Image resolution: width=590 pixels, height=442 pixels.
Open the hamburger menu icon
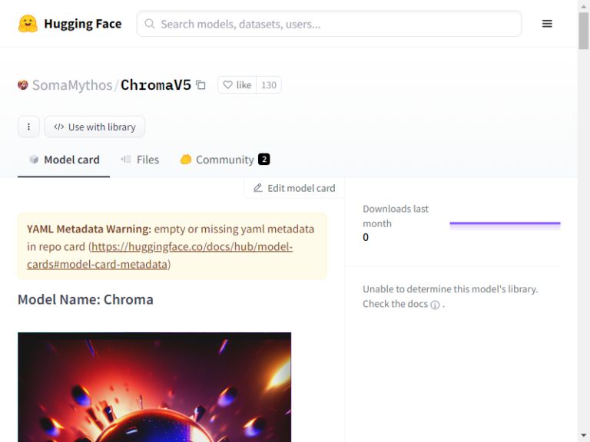(547, 24)
